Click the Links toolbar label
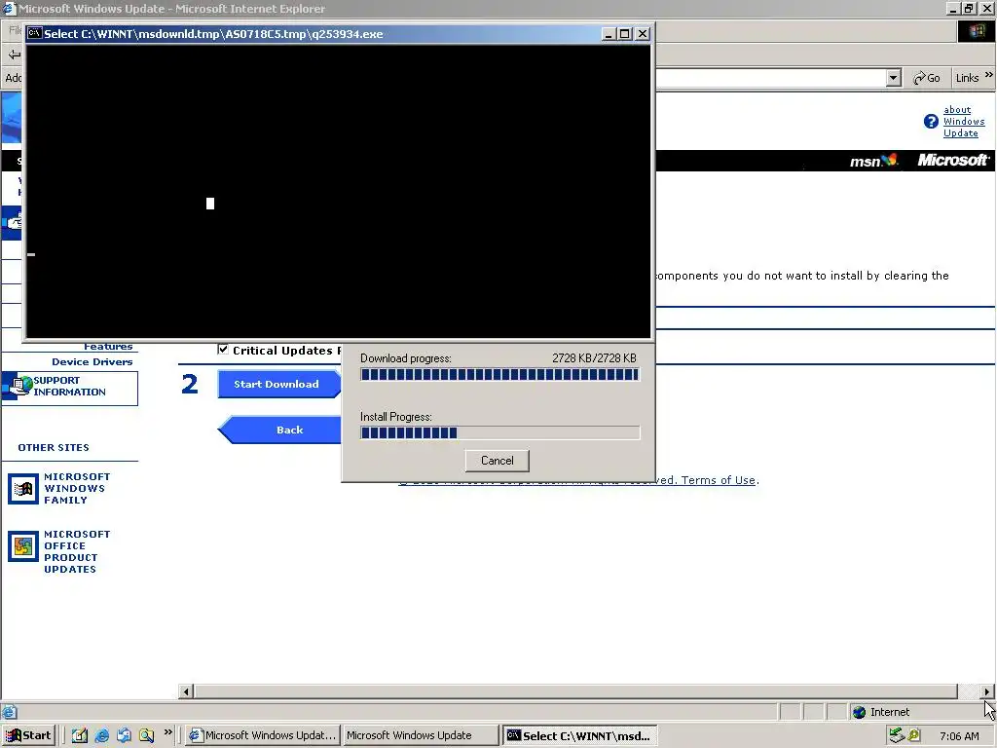Viewport: 997px width, 748px height. point(967,78)
